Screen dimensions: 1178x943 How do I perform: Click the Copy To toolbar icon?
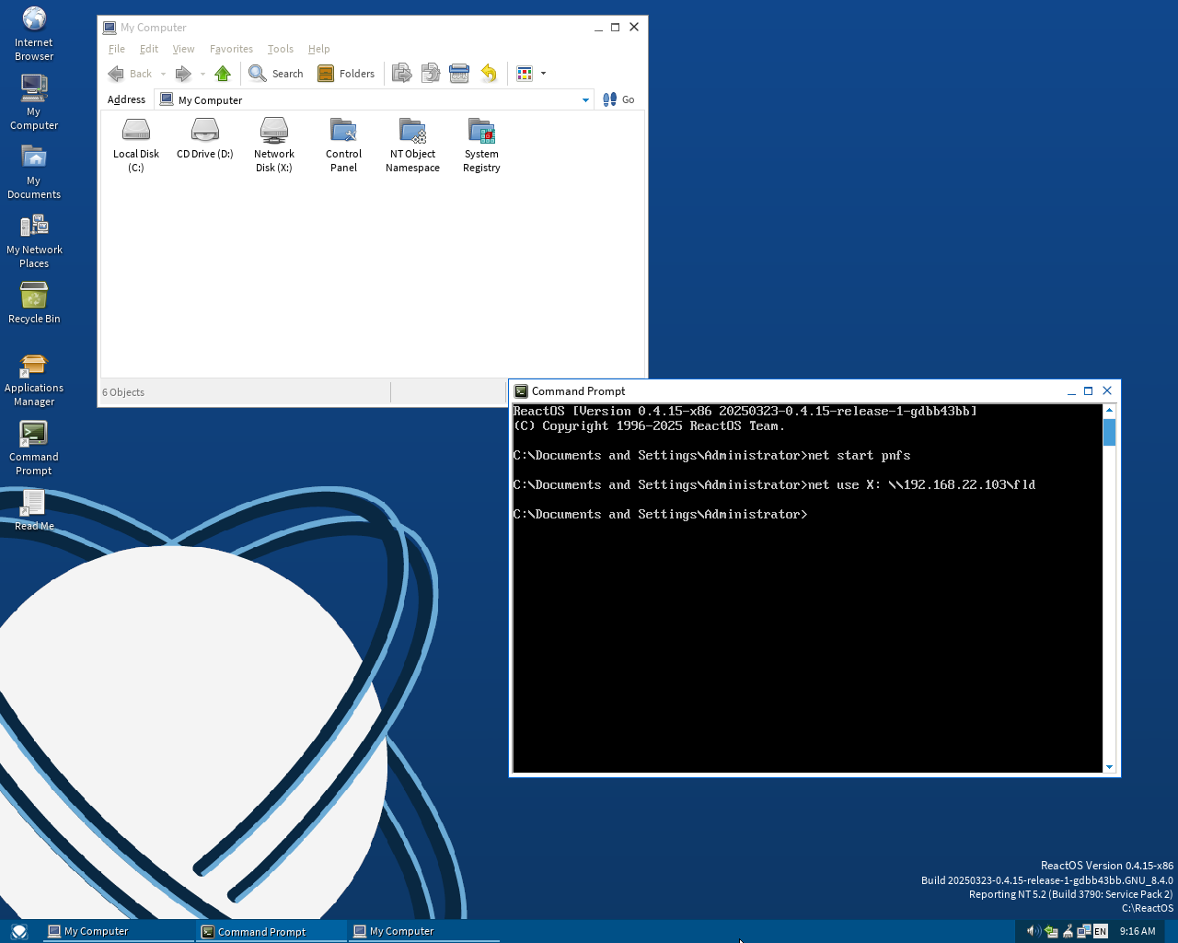431,74
